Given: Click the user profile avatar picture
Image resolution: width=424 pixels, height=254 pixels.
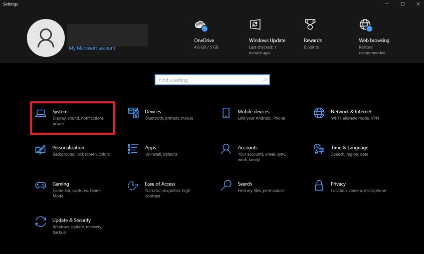Looking at the screenshot, I should coord(46,38).
